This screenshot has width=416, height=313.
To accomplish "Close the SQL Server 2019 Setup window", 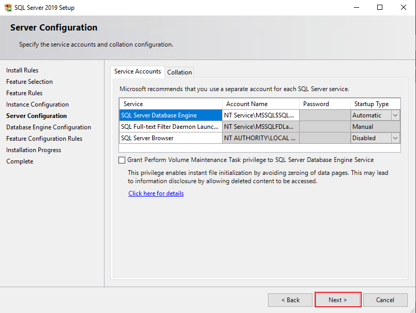I will 404,8.
